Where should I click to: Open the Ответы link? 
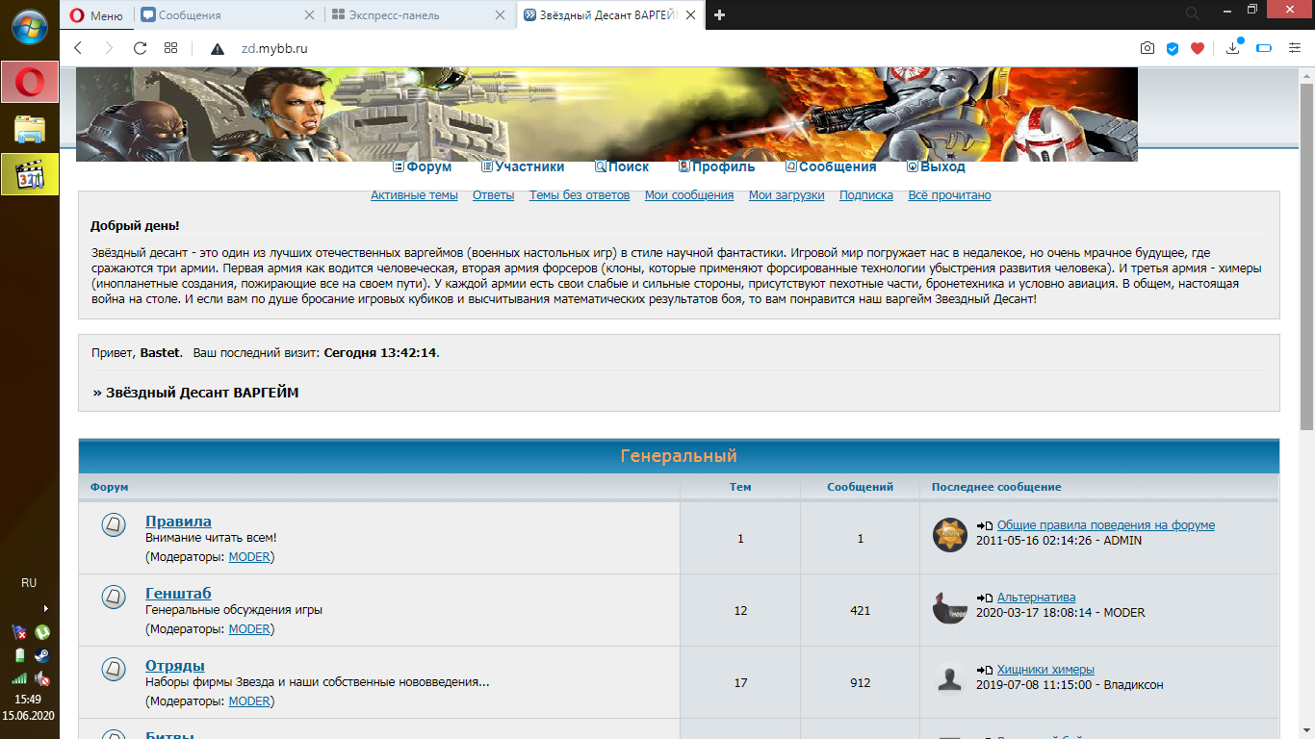coord(493,195)
